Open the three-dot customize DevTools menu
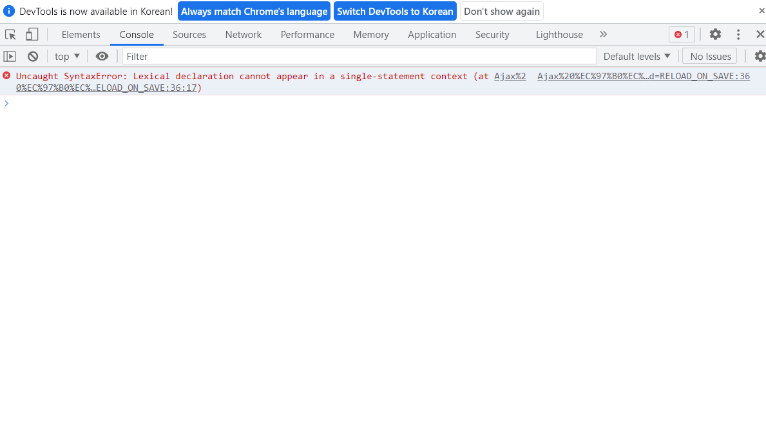 738,34
